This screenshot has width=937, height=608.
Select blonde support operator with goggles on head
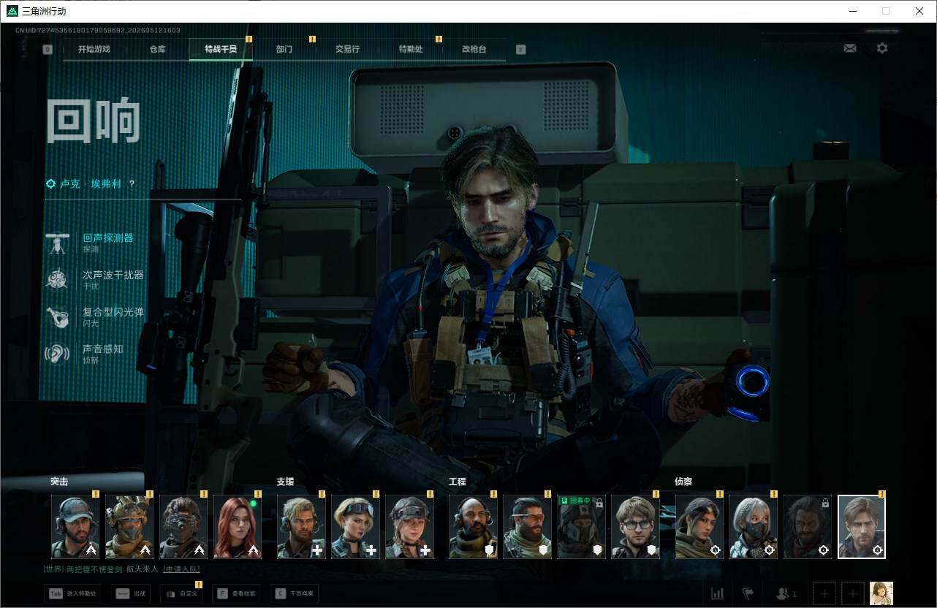355,527
